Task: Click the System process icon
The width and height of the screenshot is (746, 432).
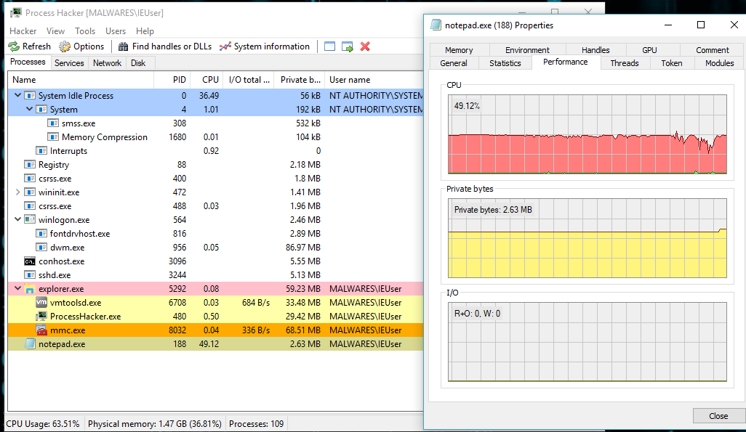Action: pyautogui.click(x=42, y=110)
